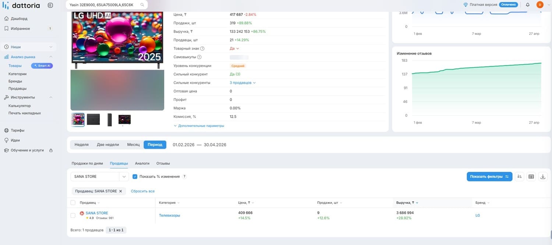Open the Телевизоры category link
This screenshot has height=245, width=552.
point(169,216)
